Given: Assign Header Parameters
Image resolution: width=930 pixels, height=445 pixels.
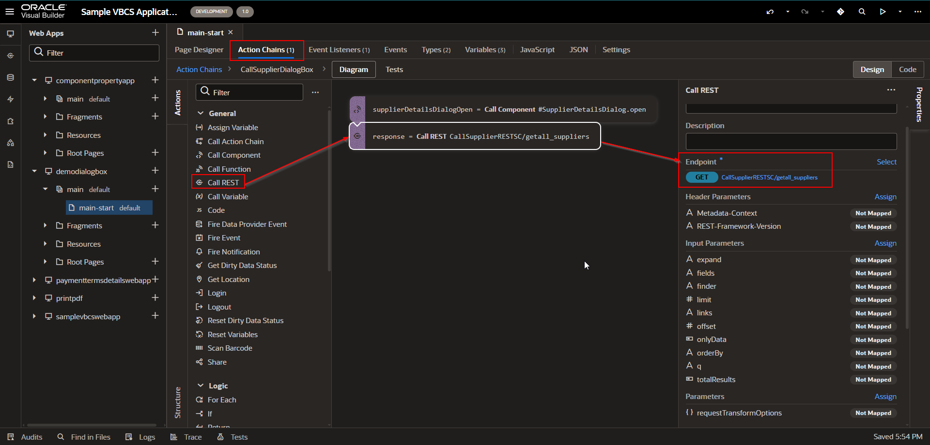Looking at the screenshot, I should click(x=885, y=197).
